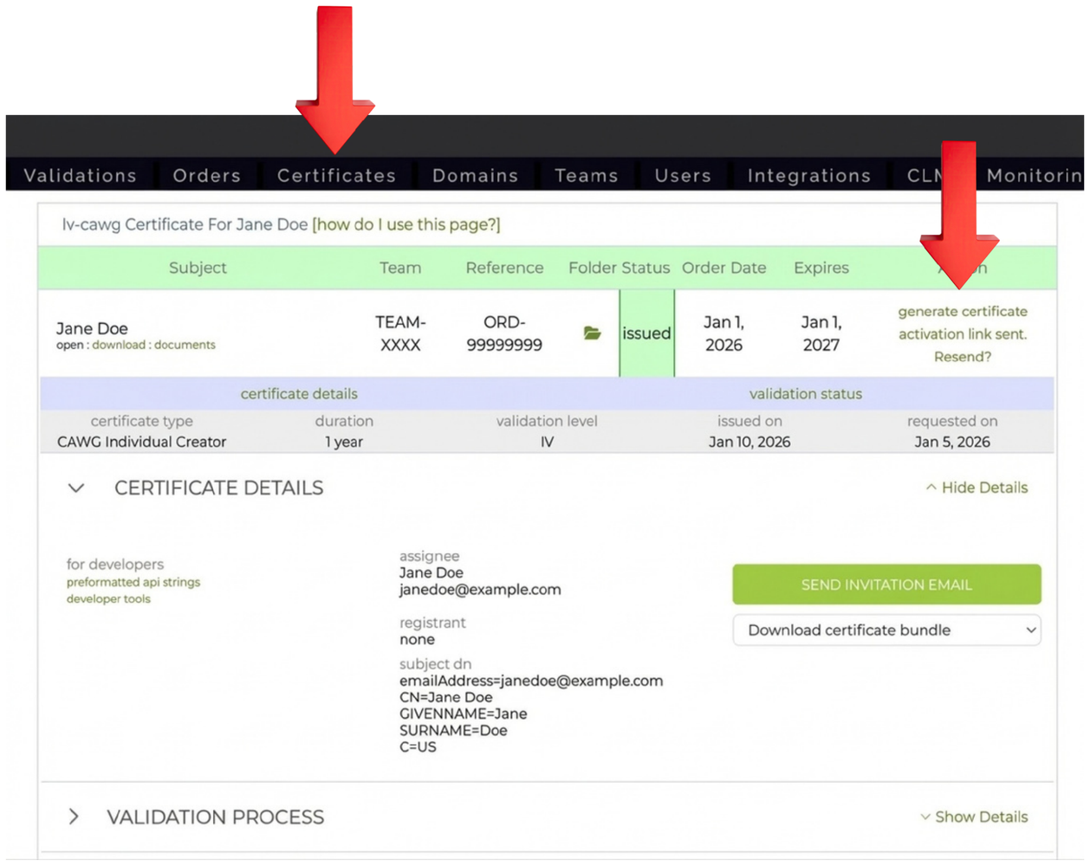Click 'Jan 5, 2026' requested on value
This screenshot has width=1090, height=866.
(x=952, y=442)
